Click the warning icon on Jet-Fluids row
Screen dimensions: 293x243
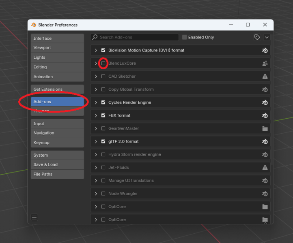click(265, 168)
